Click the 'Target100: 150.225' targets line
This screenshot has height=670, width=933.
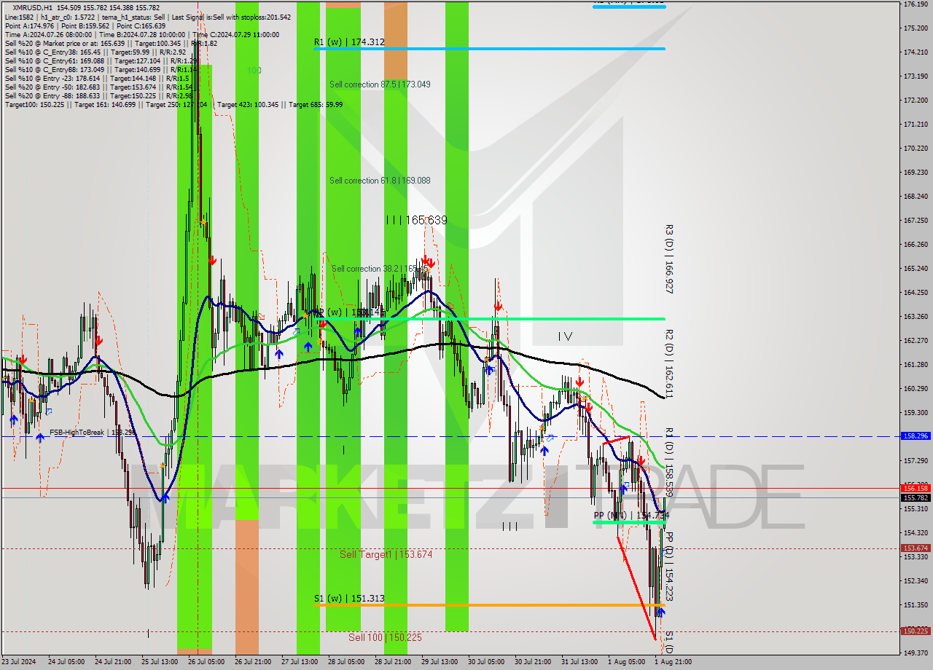click(x=173, y=104)
